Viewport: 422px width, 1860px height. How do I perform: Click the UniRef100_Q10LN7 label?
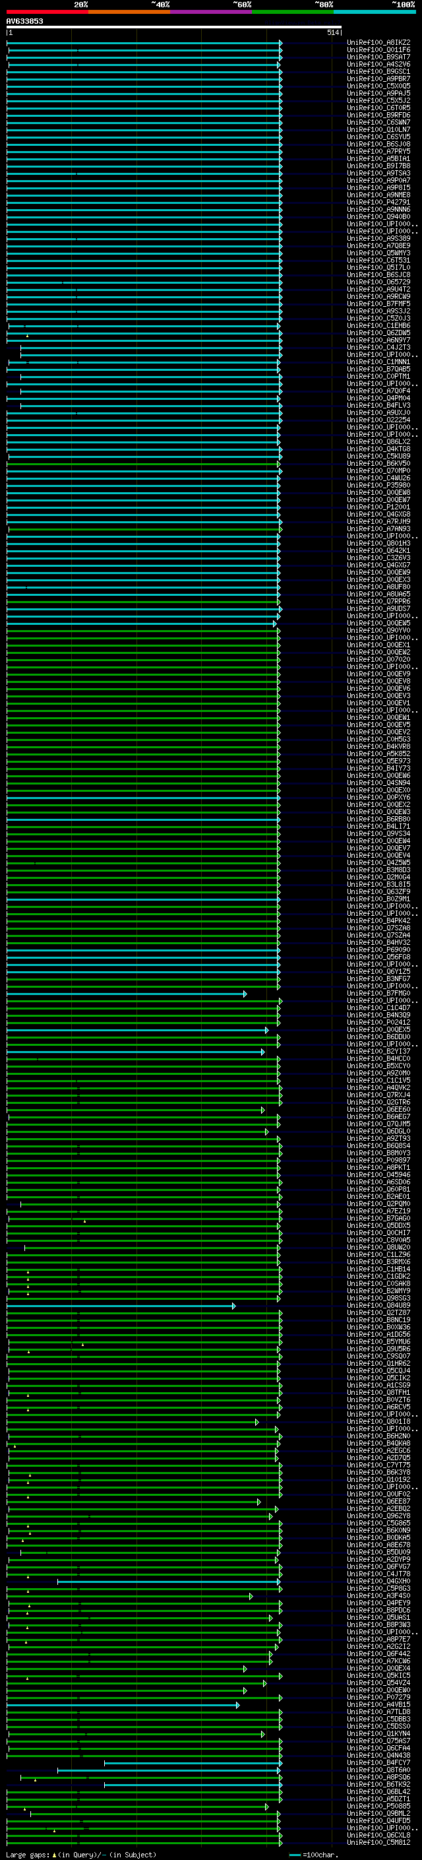click(378, 130)
